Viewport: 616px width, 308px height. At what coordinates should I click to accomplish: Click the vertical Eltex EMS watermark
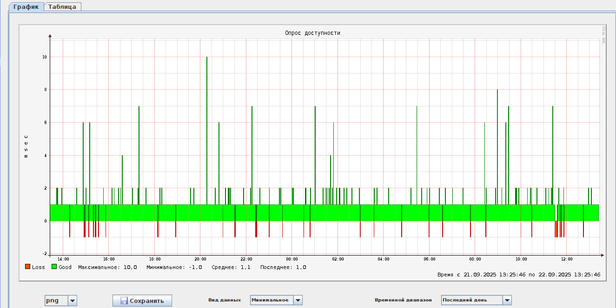coord(603,35)
